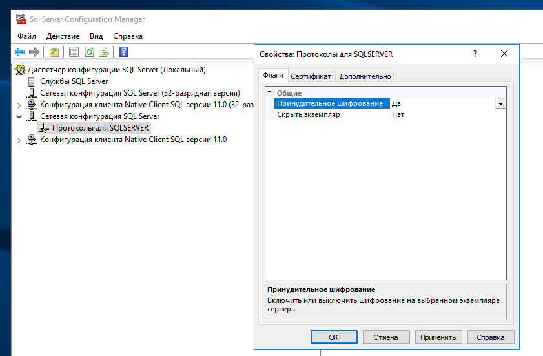Select Сетевая конфигурация SQL Server tree label
The width and height of the screenshot is (543, 356).
[x=99, y=116]
